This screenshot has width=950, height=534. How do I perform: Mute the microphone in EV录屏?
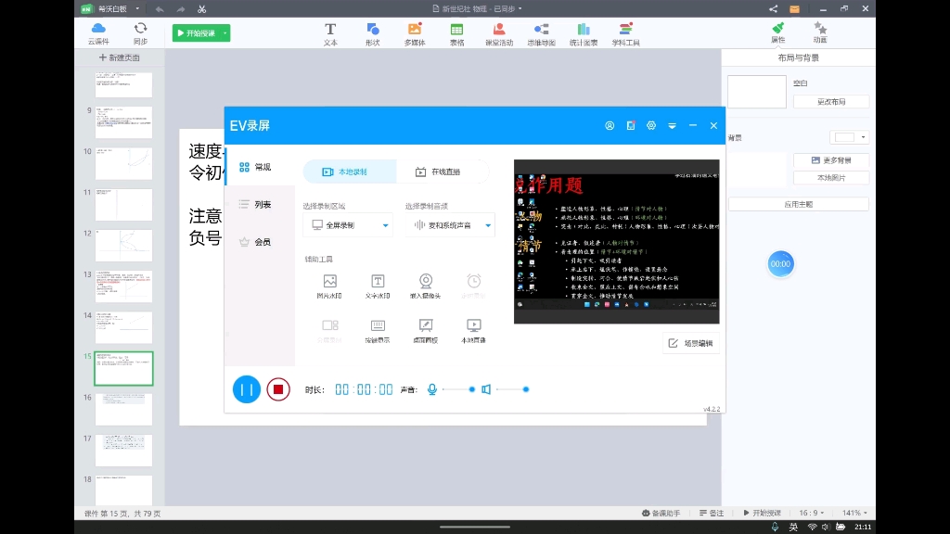tap(430, 389)
